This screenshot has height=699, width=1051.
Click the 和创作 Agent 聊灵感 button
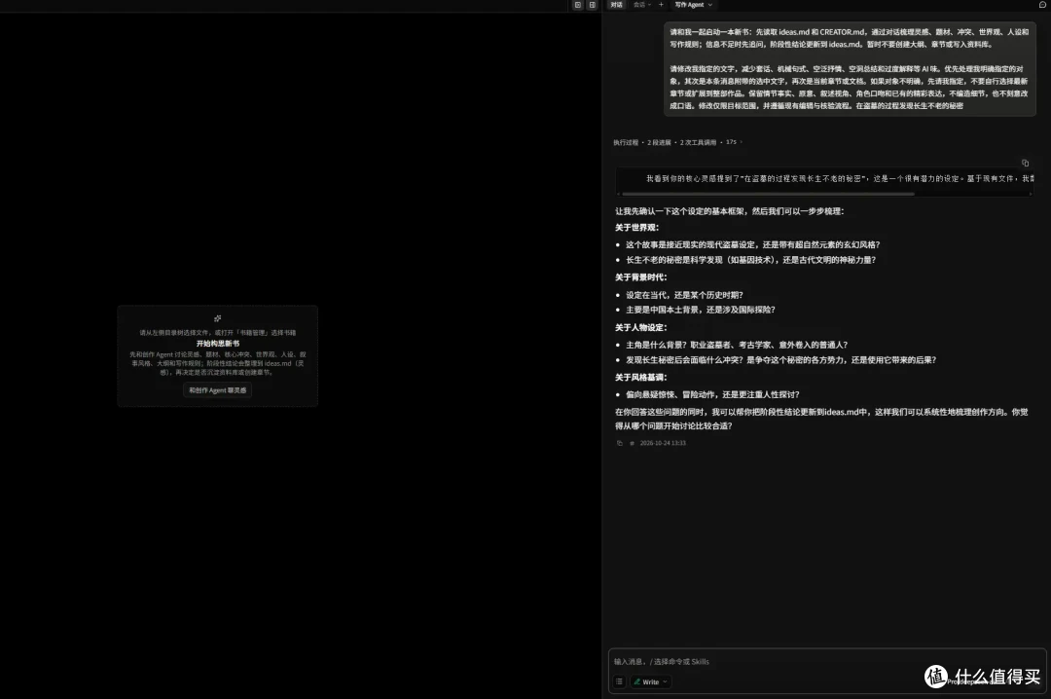[218, 389]
